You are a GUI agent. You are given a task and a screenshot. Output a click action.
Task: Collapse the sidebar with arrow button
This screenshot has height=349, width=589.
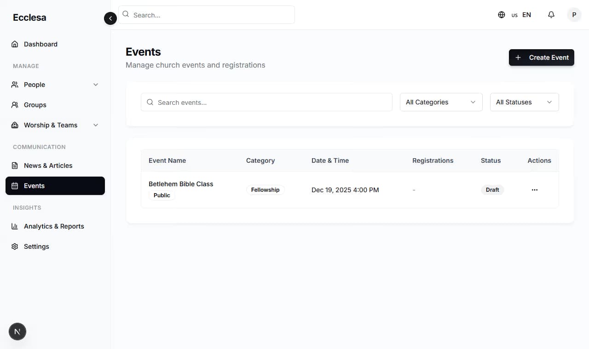click(110, 18)
